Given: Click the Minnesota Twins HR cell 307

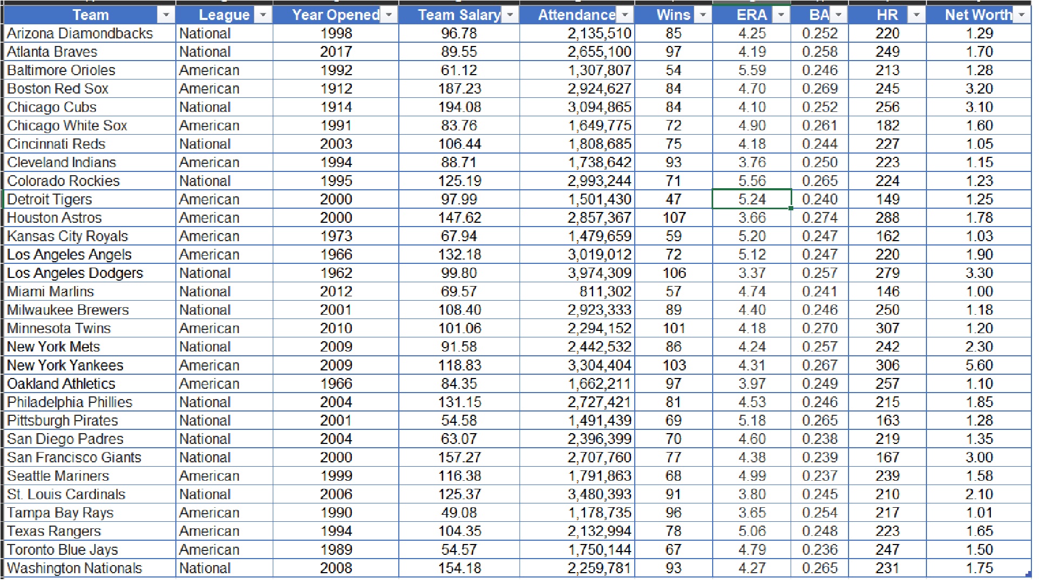Looking at the screenshot, I should pos(887,328).
